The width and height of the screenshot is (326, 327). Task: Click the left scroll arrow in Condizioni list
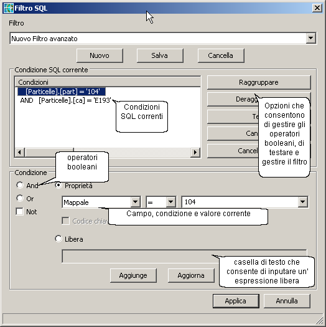coord(19,152)
